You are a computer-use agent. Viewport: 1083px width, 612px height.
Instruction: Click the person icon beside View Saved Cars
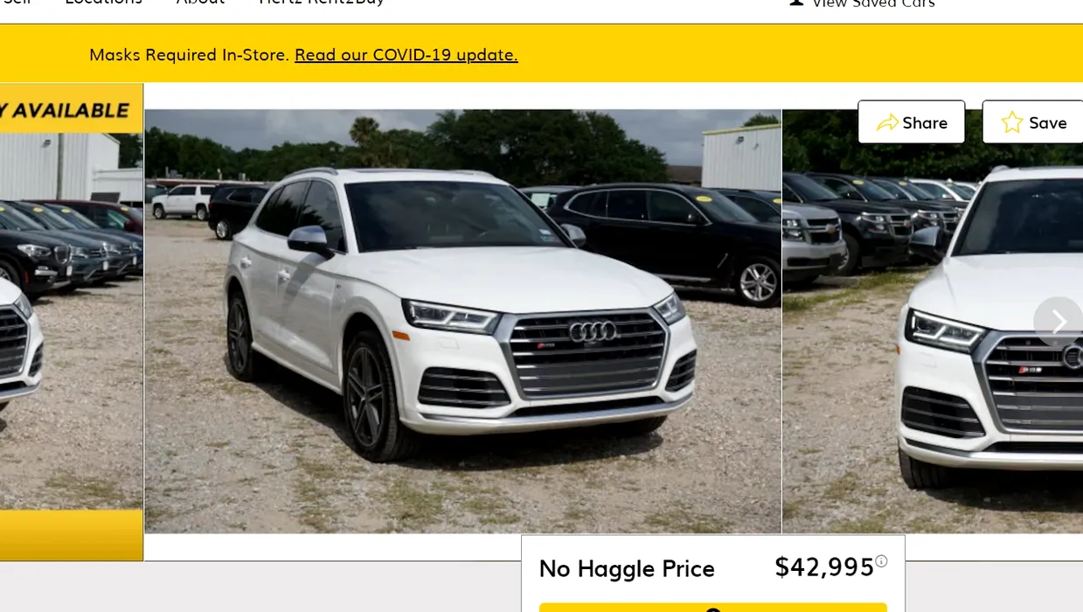tap(796, 3)
